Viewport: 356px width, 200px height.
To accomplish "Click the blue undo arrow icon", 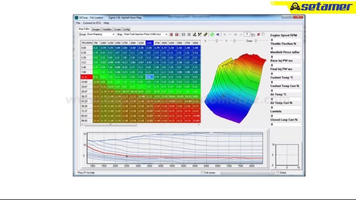I will 218,34.
